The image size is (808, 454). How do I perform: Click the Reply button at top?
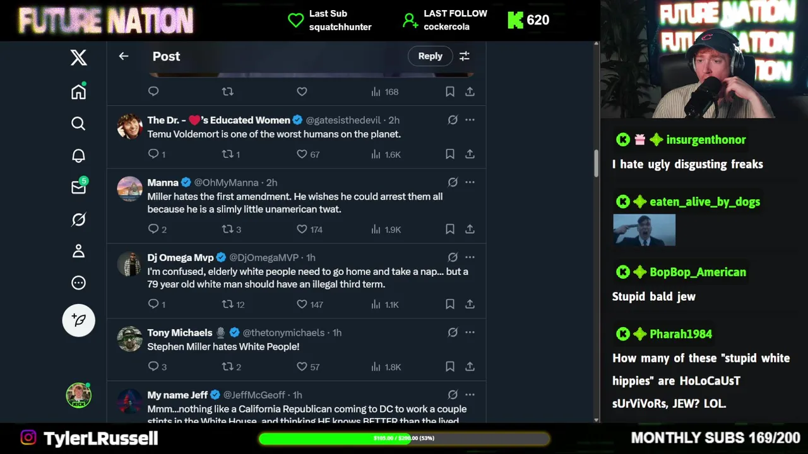coord(431,56)
